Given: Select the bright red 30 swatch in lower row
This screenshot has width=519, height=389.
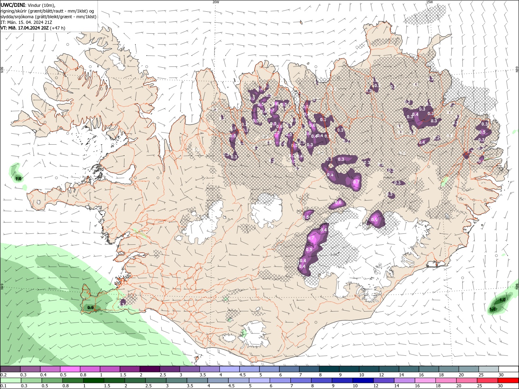Looking at the screenshot, I should (508, 380).
